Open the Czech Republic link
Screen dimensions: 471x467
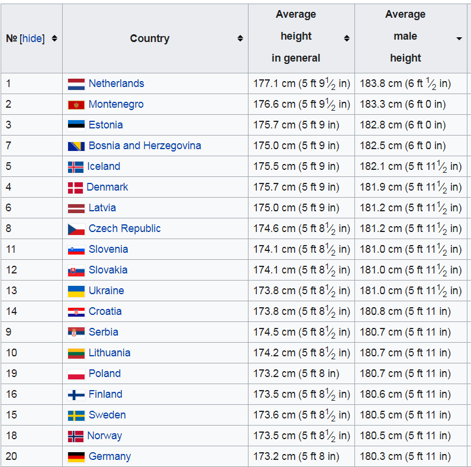pyautogui.click(x=124, y=228)
